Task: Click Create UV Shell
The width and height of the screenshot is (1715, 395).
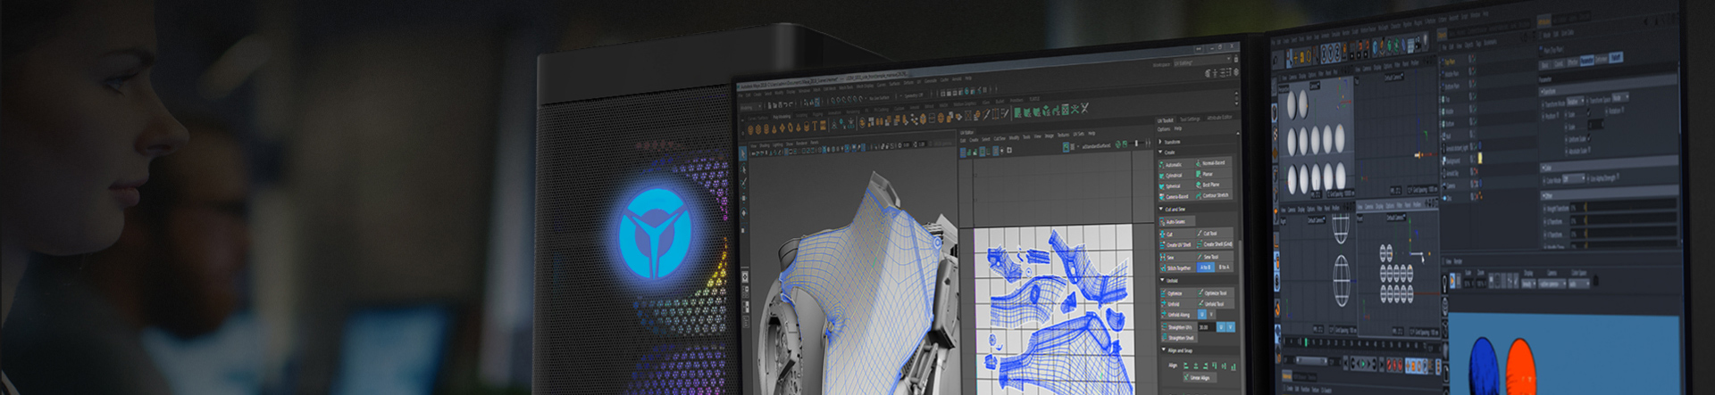Action: [x=1176, y=244]
